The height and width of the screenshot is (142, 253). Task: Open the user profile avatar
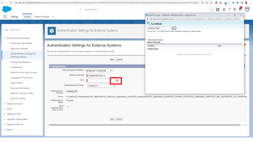[x=247, y=9]
